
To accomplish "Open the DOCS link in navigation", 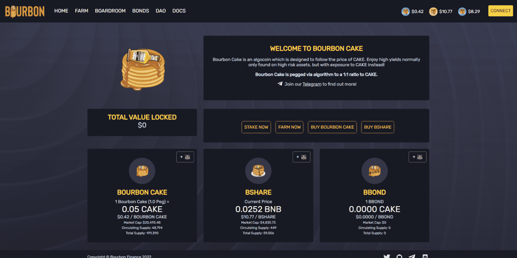I will point(179,11).
